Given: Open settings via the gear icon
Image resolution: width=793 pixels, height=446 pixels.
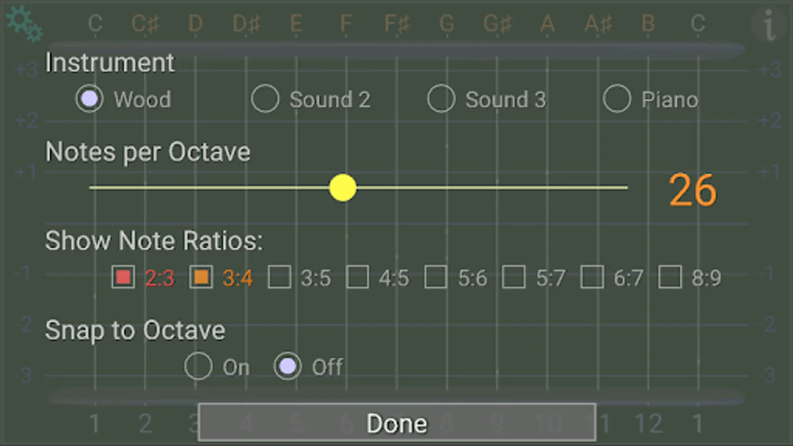Looking at the screenshot, I should tap(24, 23).
